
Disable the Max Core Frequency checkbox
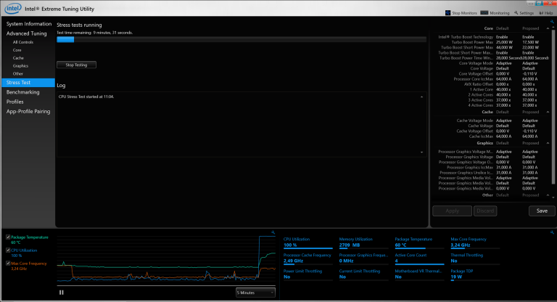(x=7, y=263)
